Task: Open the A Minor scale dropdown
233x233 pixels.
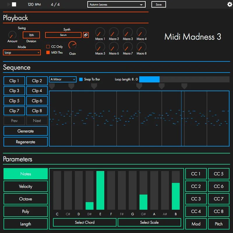Action: pyautogui.click(x=63, y=79)
